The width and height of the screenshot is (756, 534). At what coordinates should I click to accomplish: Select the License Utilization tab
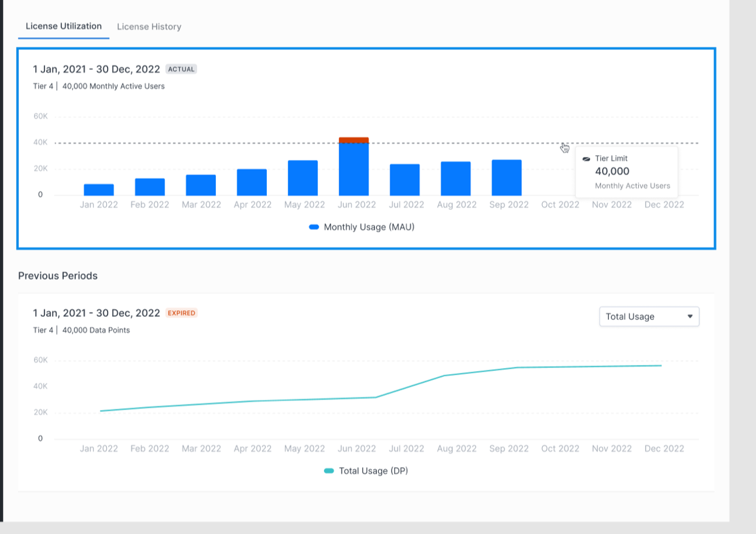pyautogui.click(x=64, y=26)
